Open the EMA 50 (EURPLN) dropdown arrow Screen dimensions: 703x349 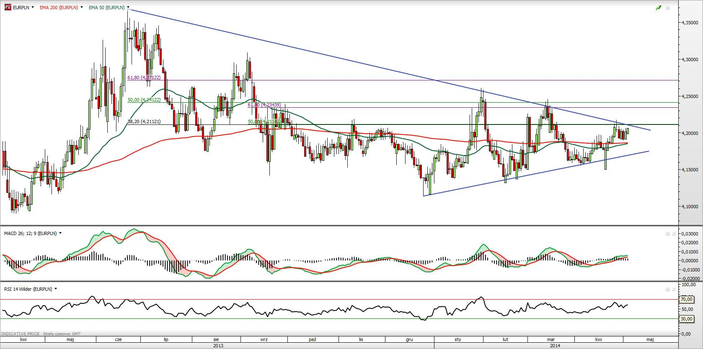[x=128, y=8]
